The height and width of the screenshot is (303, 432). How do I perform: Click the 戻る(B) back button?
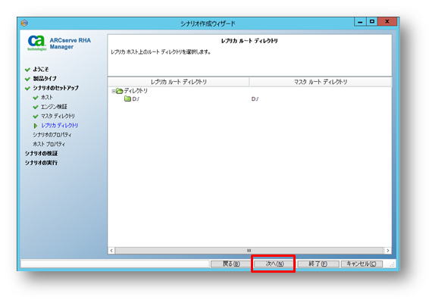tap(231, 264)
